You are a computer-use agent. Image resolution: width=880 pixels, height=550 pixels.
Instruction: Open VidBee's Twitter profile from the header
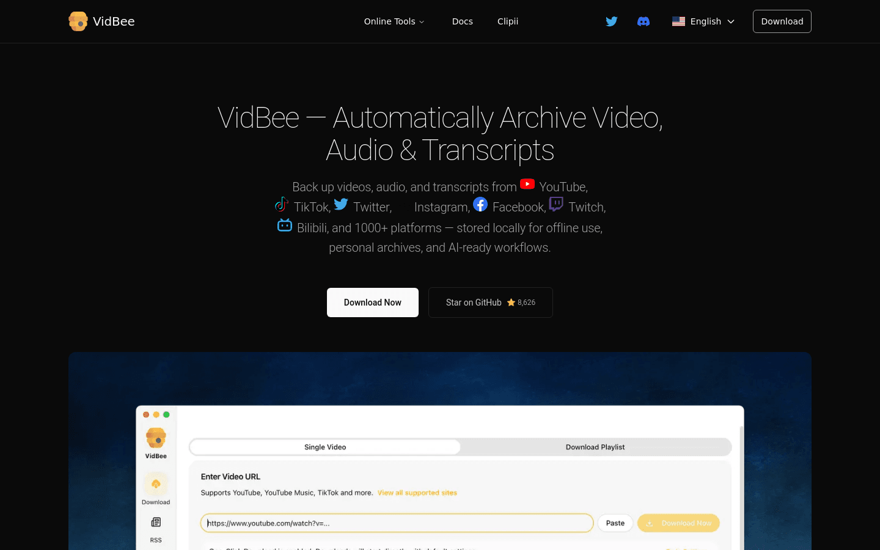coord(611,21)
